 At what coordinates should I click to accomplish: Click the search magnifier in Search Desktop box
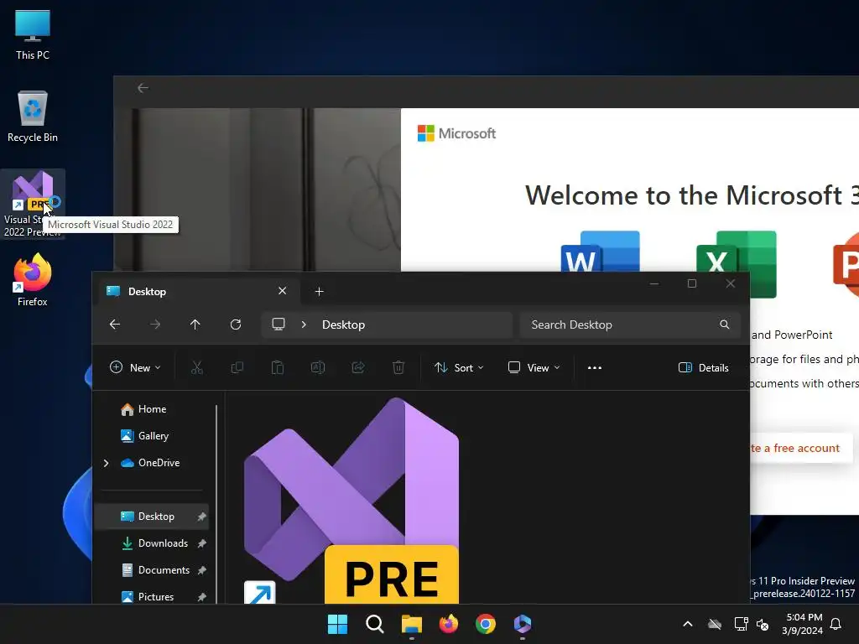pos(724,325)
